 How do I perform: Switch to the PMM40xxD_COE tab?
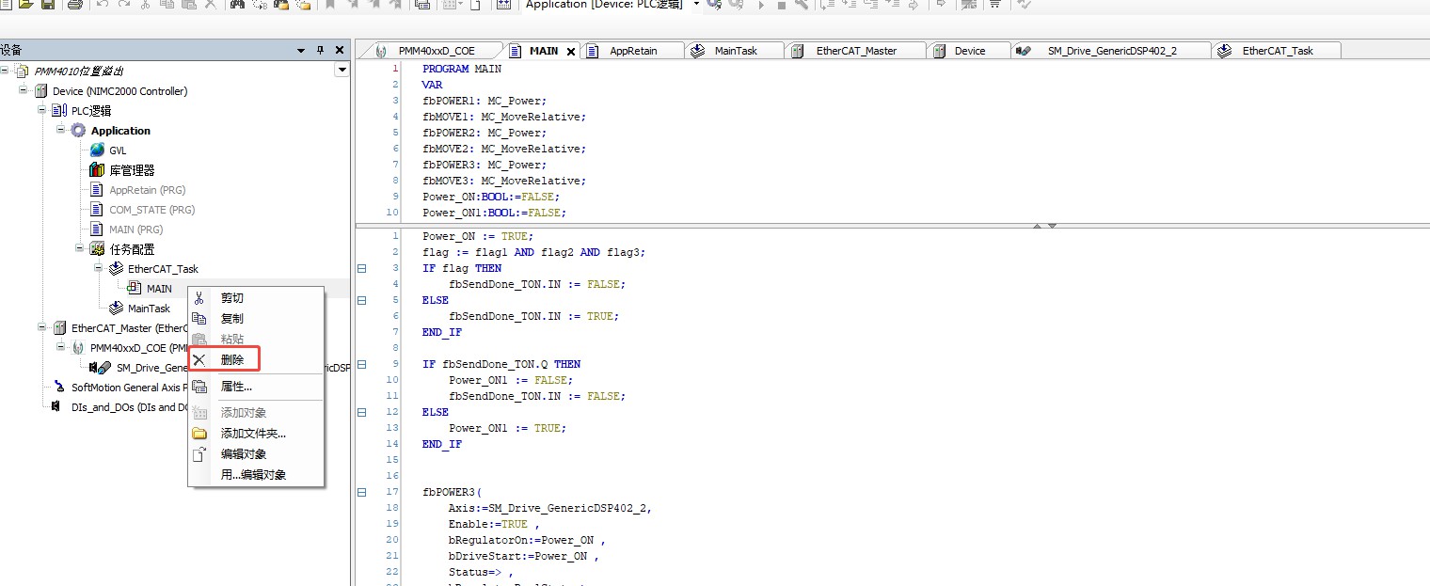[x=436, y=51]
